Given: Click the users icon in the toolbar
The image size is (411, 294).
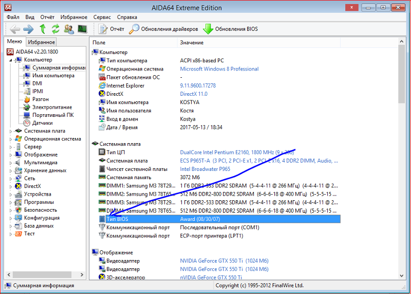Looking at the screenshot, I should point(69,29).
